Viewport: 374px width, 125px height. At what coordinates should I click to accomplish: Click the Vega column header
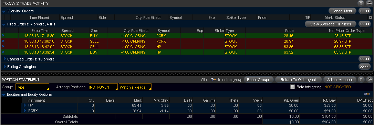[258, 100]
